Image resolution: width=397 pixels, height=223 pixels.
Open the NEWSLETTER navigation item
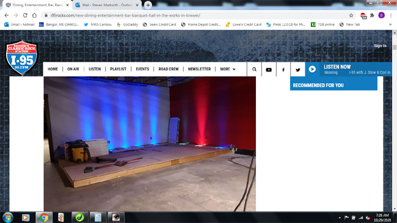(199, 69)
